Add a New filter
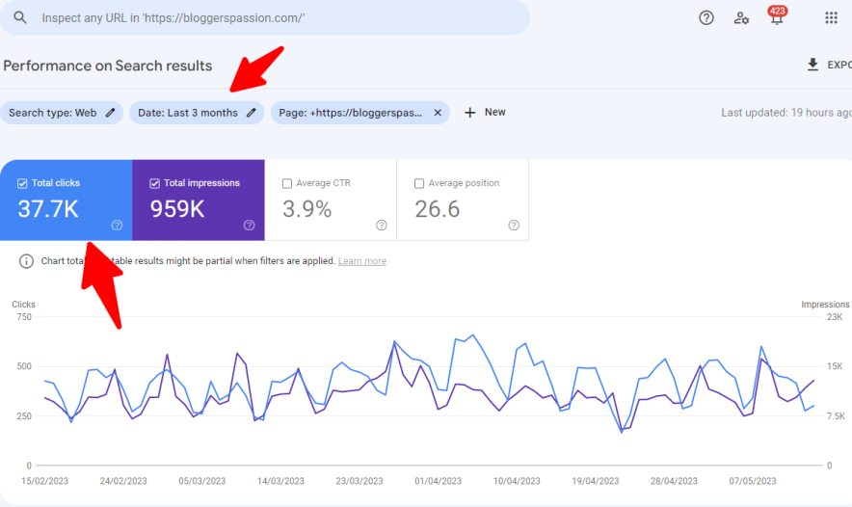852x507 pixels. 485,113
